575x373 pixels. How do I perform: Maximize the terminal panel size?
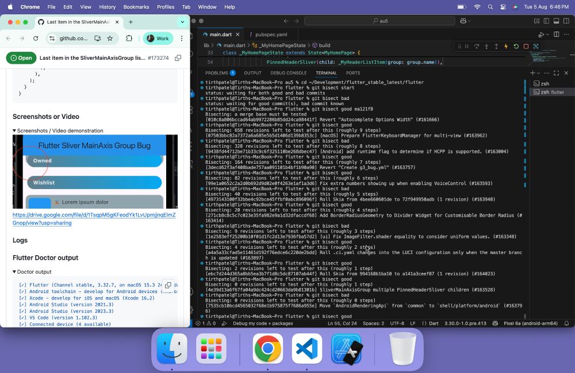(556, 73)
